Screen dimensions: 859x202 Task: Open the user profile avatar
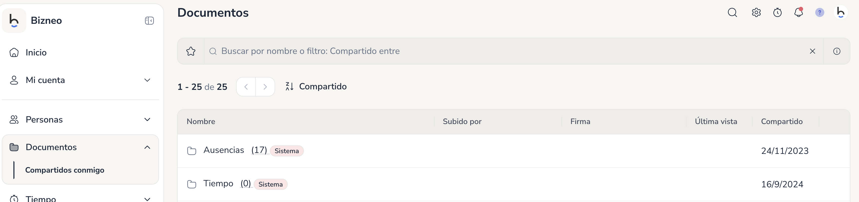point(841,13)
